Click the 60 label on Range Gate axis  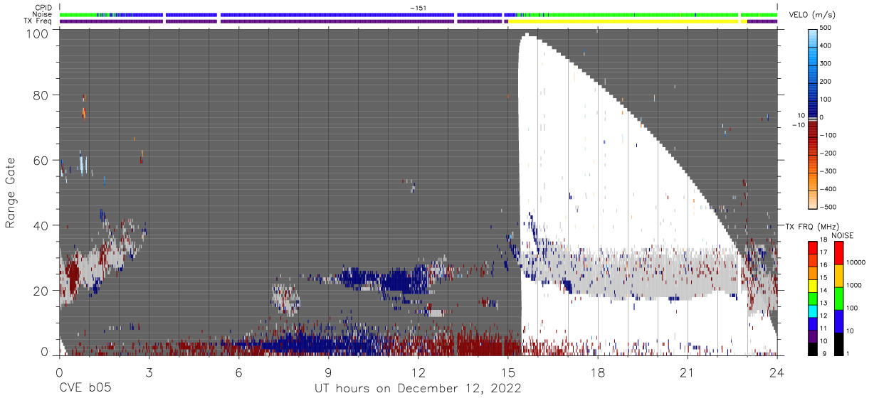41,160
